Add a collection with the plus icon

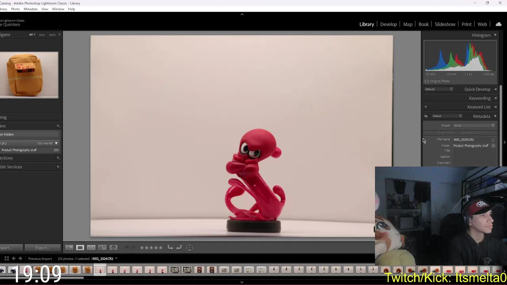pos(58,158)
